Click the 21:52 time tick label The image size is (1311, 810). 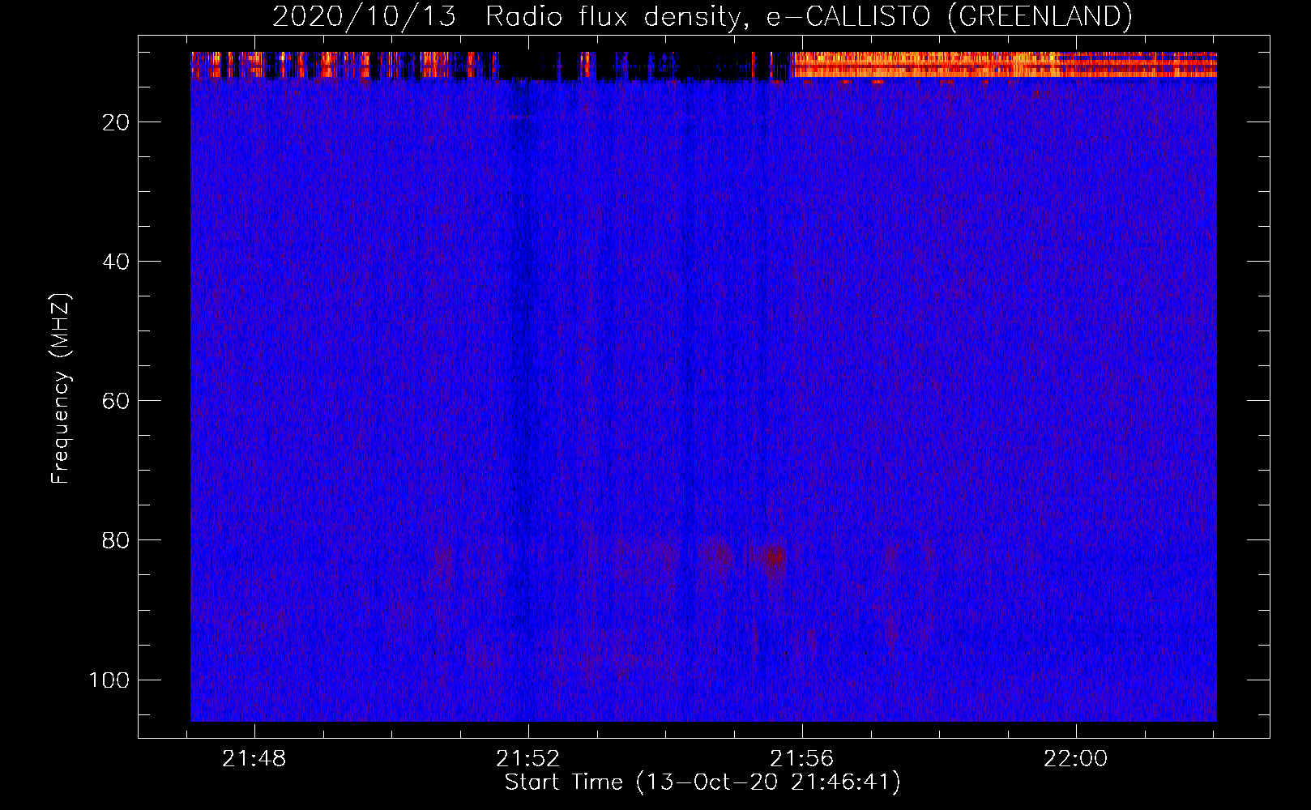point(528,759)
